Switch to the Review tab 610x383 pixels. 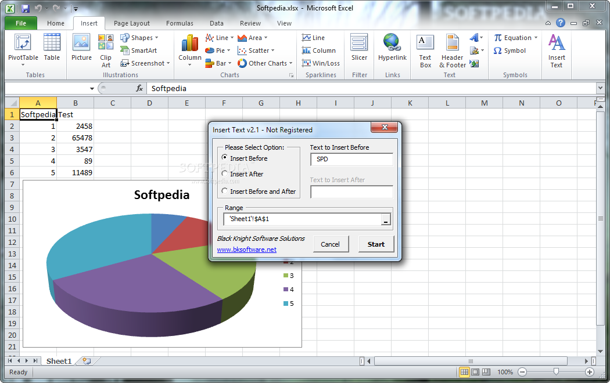tap(250, 23)
